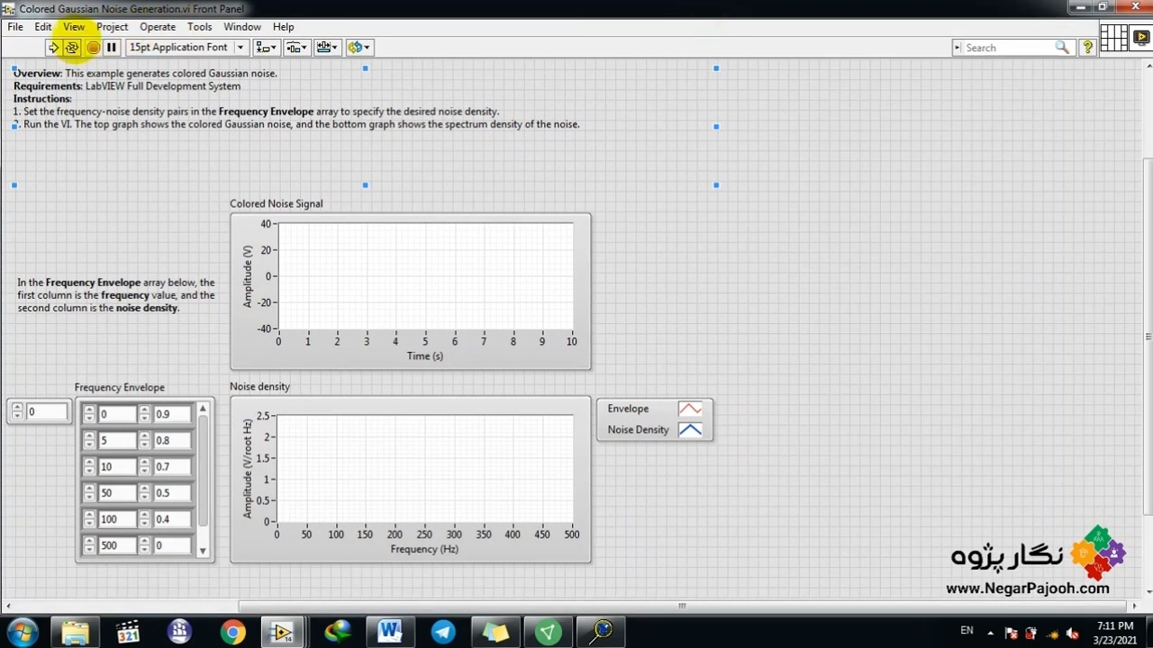Expand the 15pt Application Font dropdown

[x=241, y=48]
